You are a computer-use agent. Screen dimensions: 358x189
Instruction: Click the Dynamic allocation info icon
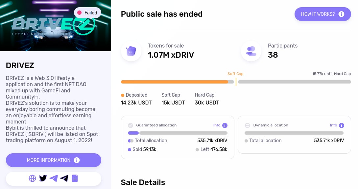coord(342,125)
